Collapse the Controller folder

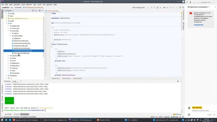click(8, 31)
